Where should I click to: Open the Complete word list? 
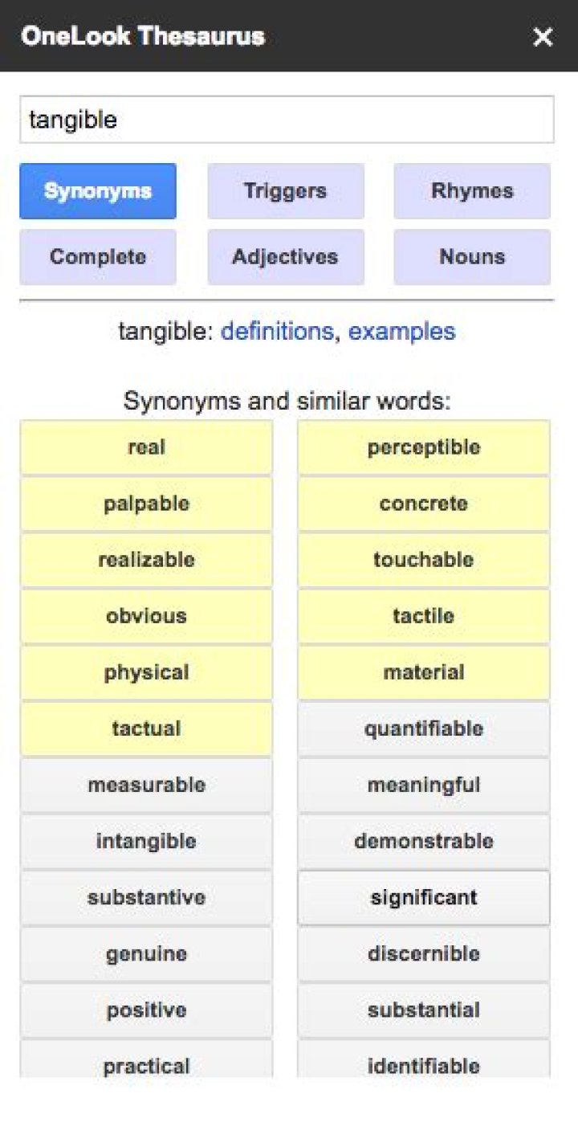click(x=97, y=256)
